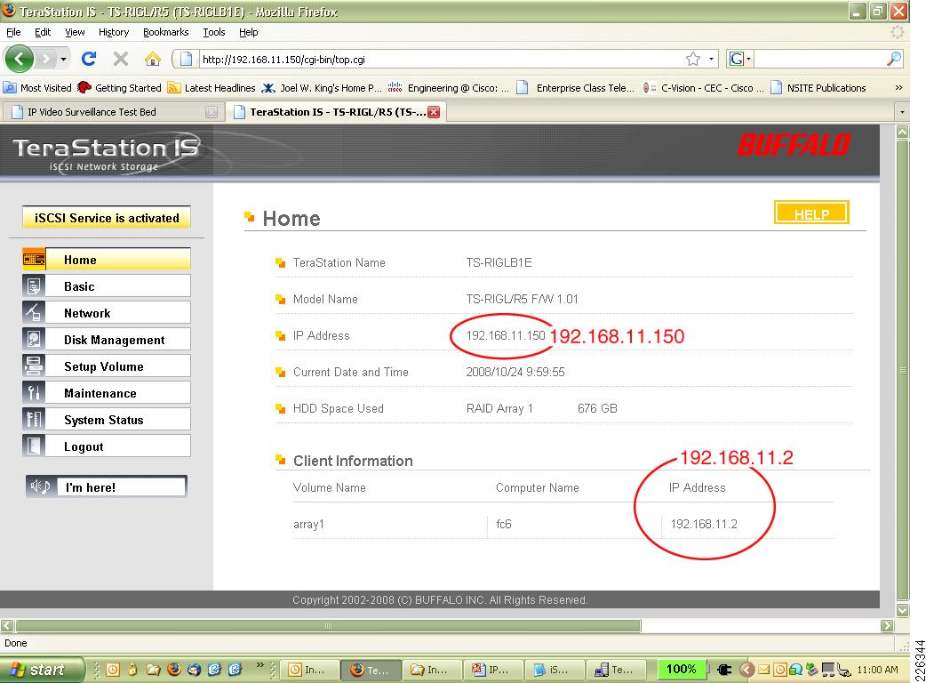Click the Setup Volume sidebar icon
926x683 pixels.
[34, 366]
